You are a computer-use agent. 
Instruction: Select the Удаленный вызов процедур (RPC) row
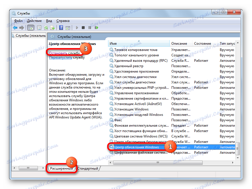[x=172, y=61]
